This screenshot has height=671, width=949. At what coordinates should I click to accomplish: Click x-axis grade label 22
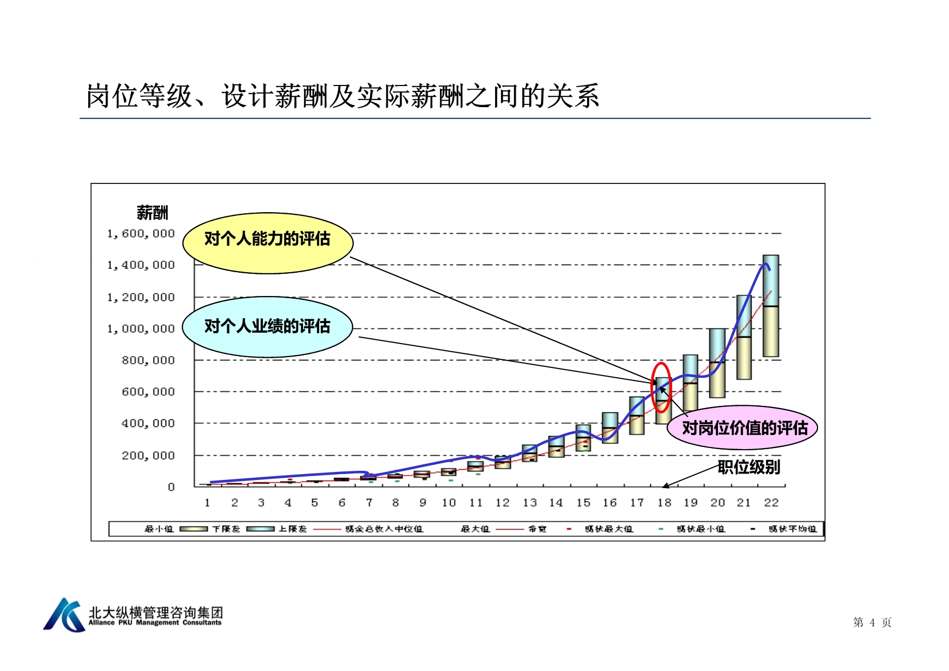(x=771, y=503)
